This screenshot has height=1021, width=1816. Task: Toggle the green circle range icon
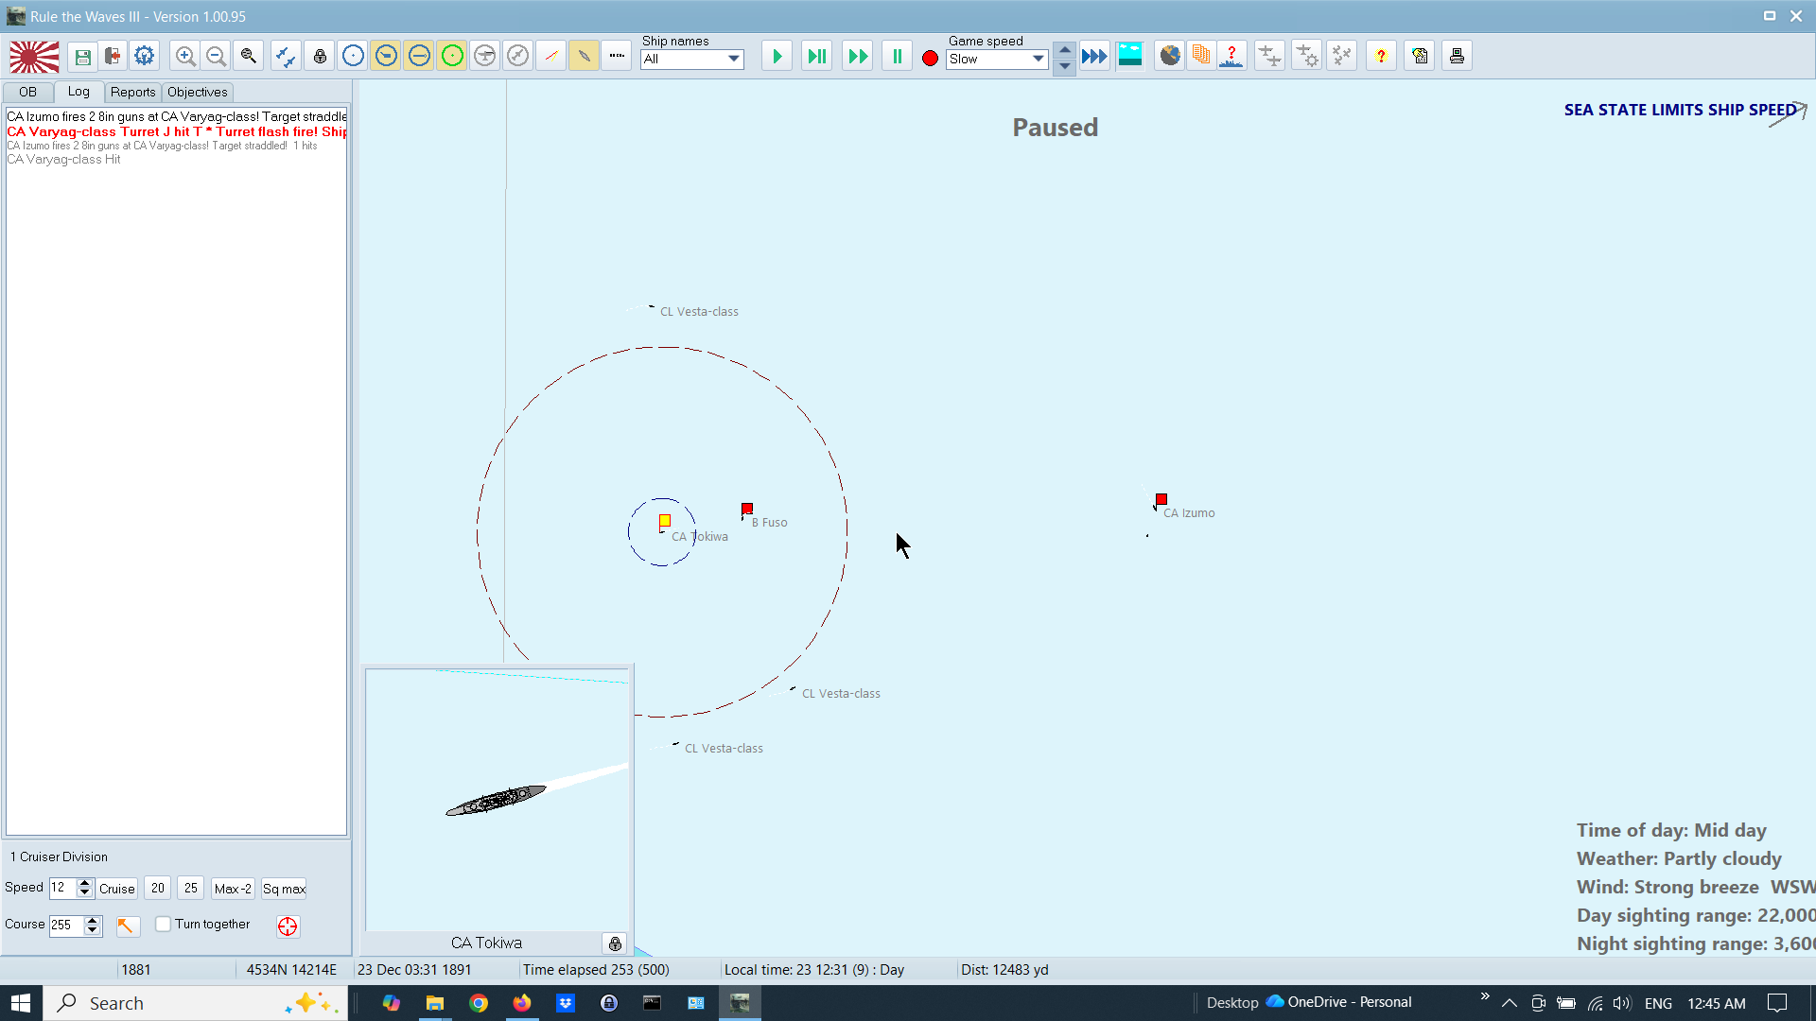point(452,57)
